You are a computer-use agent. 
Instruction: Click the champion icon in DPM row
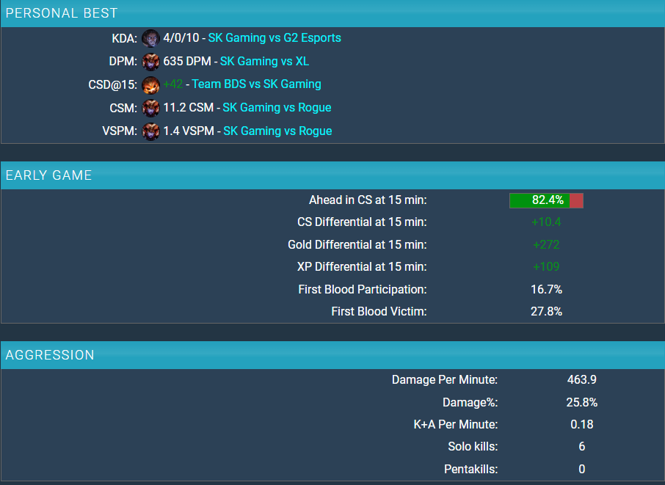click(150, 62)
